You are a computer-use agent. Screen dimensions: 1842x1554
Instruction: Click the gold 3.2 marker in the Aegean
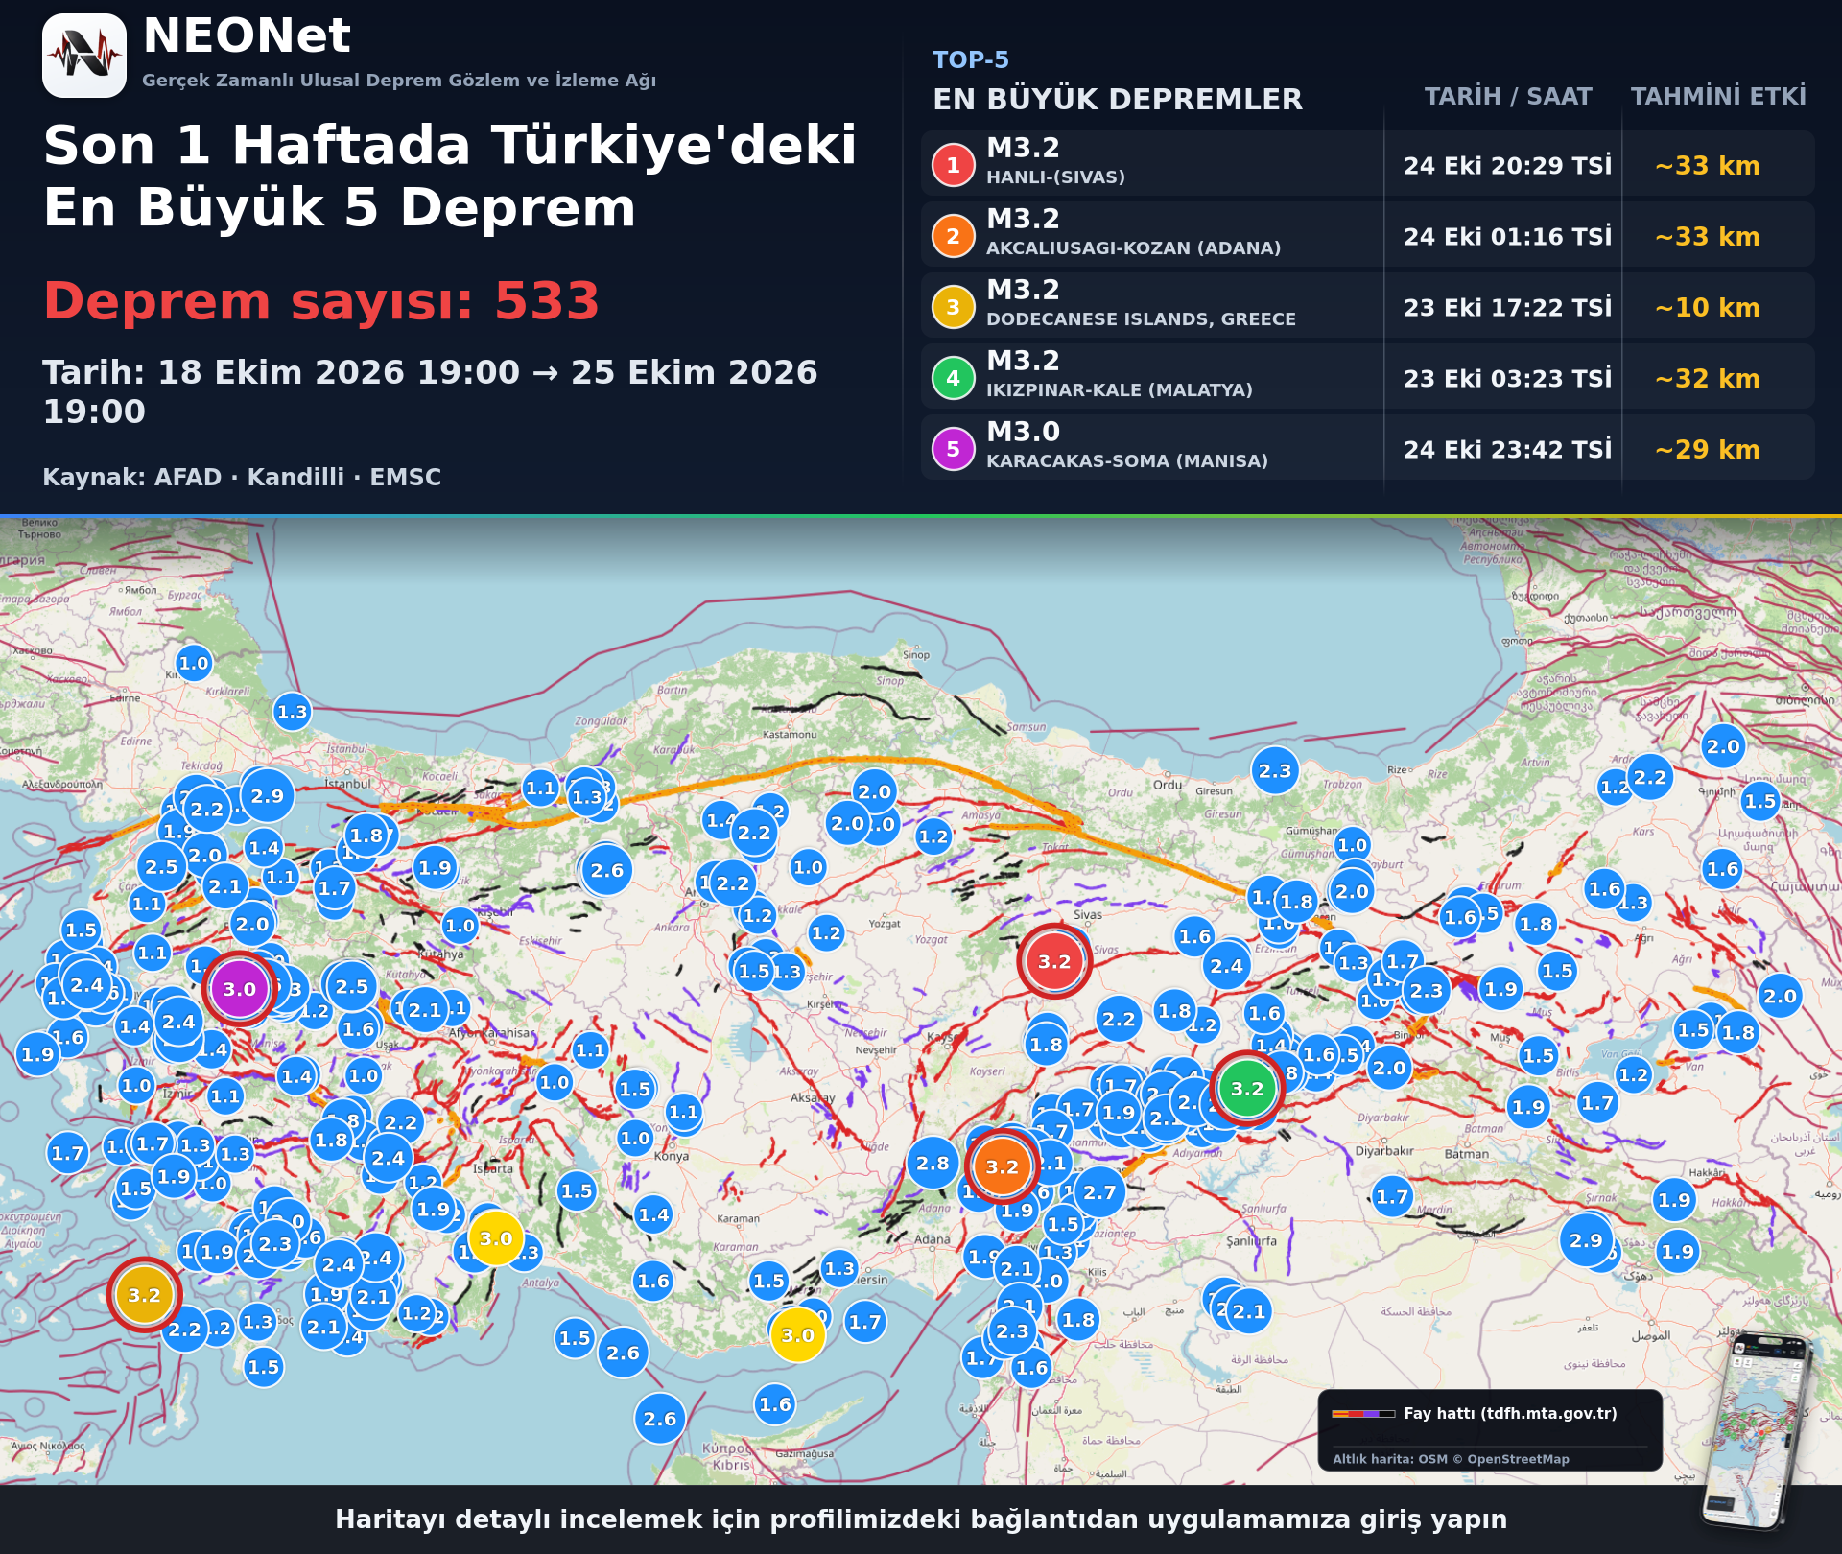tap(144, 1295)
